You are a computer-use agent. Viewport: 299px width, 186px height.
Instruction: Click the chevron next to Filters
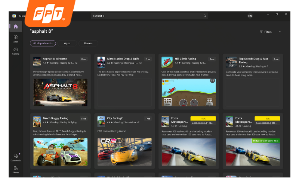pyautogui.click(x=280, y=32)
